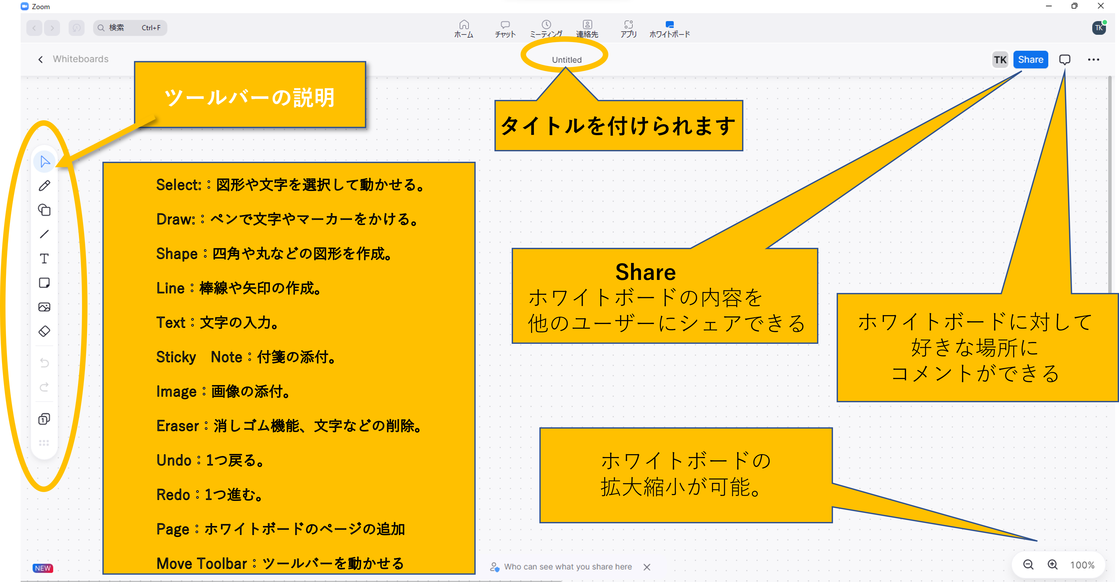The image size is (1119, 582).
Task: Switch to the チャット tab
Action: point(505,29)
